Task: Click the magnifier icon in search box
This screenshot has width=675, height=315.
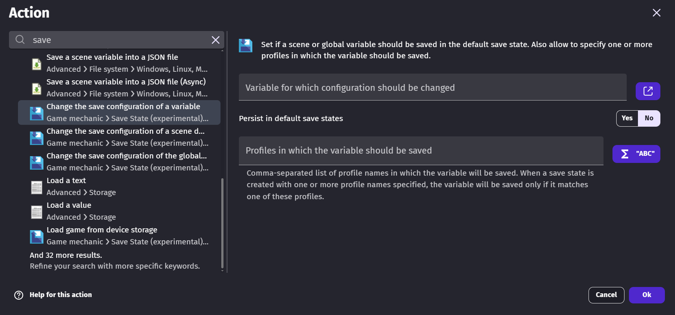Action: click(x=20, y=40)
